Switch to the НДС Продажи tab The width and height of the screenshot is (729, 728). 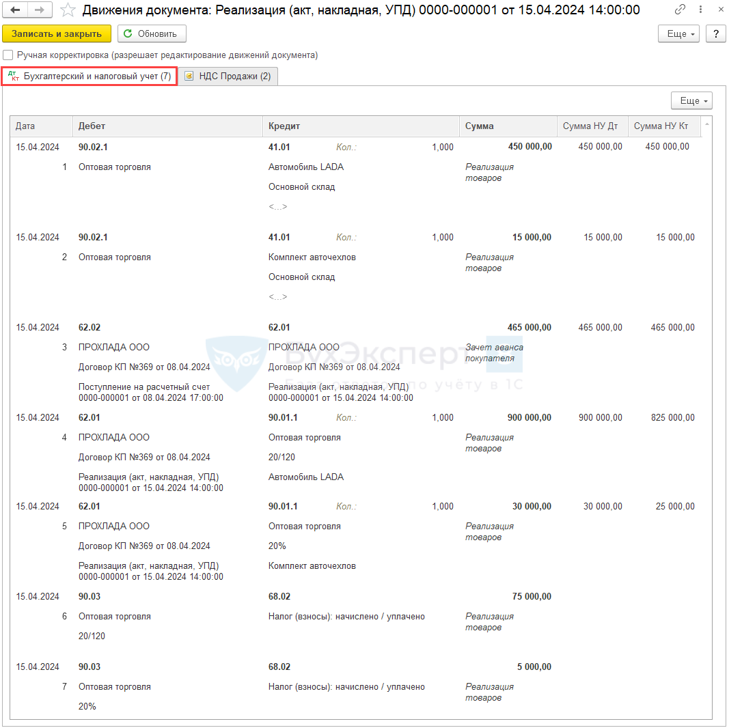(228, 76)
